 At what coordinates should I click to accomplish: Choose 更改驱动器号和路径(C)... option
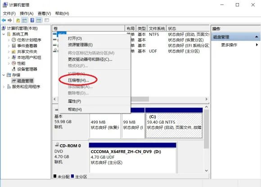[x=94, y=59]
